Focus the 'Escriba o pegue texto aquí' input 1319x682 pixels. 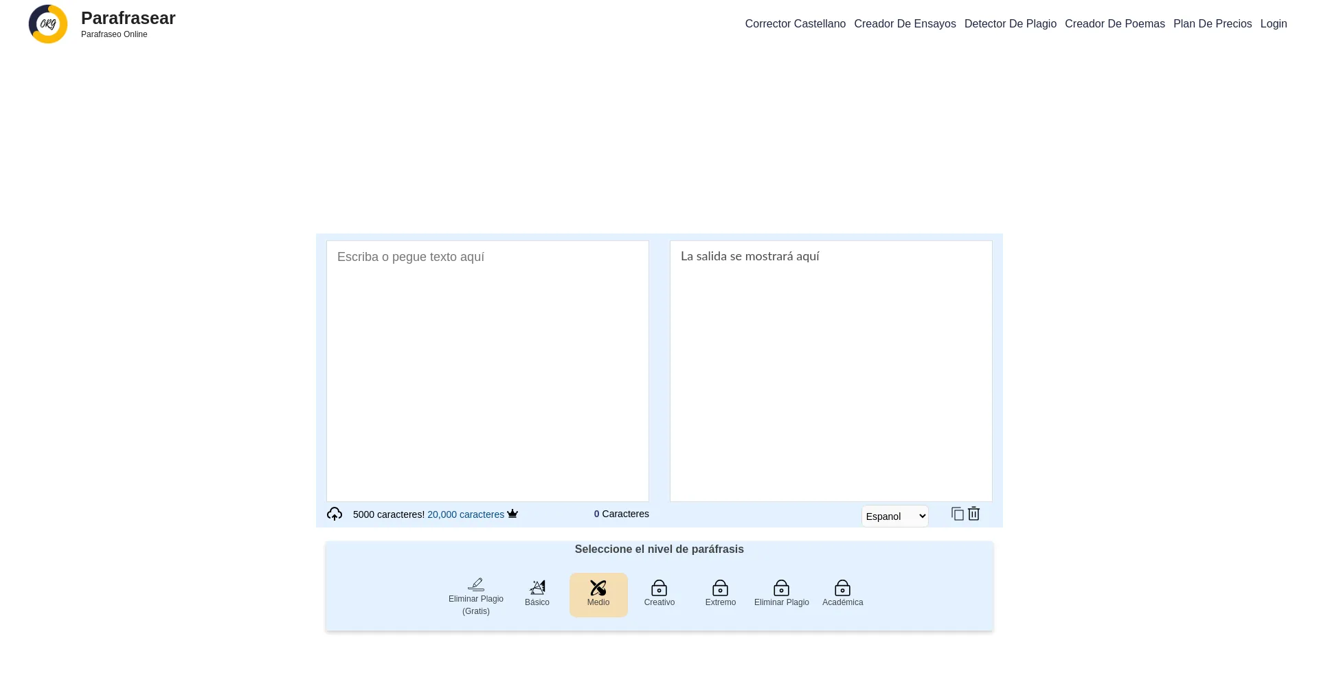(x=488, y=371)
